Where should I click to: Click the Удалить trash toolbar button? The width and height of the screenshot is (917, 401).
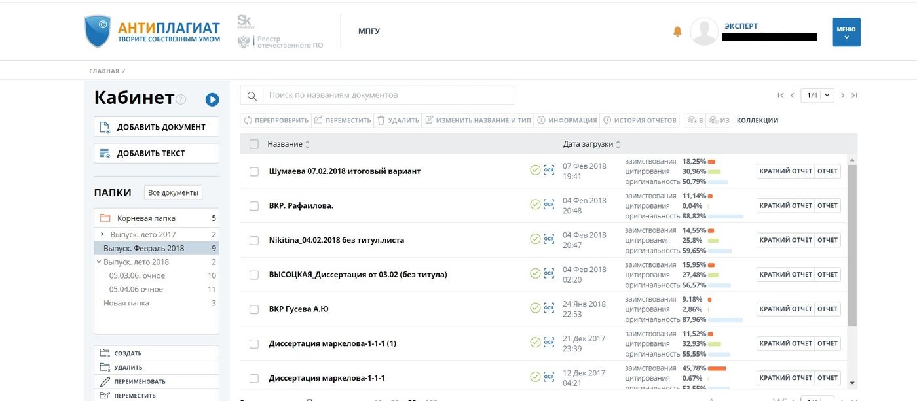[x=397, y=120]
